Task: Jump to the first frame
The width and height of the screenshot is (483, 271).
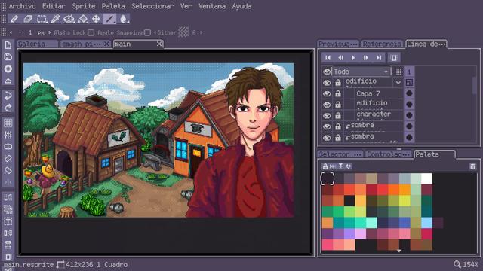Action: tap(328, 57)
